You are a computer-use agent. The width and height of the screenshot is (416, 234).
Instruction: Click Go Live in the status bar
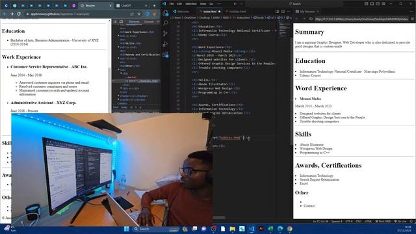coord(400,221)
